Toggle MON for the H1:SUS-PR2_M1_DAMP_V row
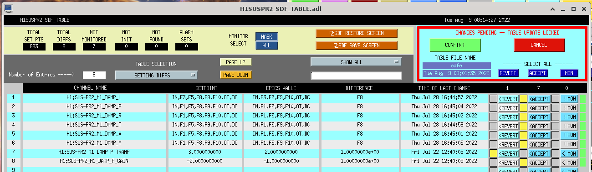This screenshot has height=172, width=592. [x=569, y=135]
